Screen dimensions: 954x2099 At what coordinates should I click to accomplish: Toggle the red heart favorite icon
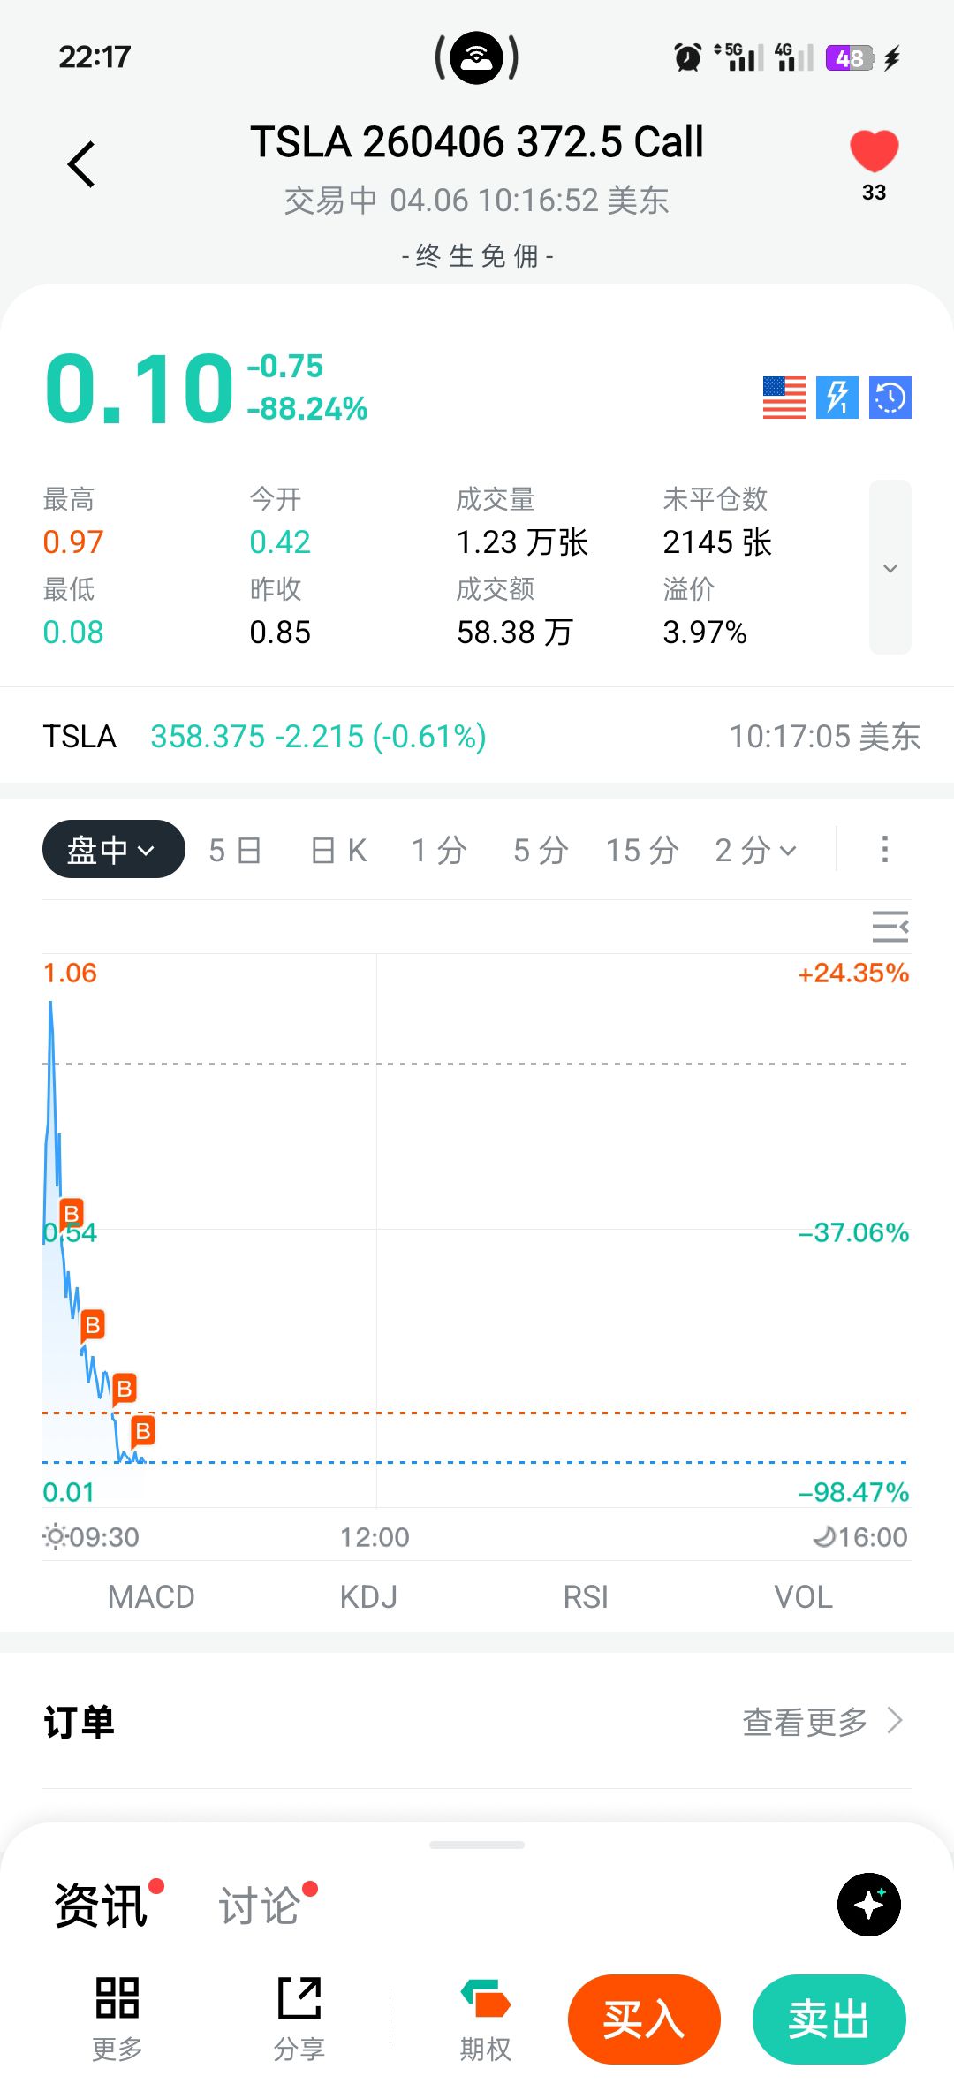pyautogui.click(x=874, y=152)
